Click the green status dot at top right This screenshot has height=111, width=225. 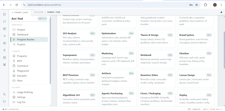click(x=221, y=12)
